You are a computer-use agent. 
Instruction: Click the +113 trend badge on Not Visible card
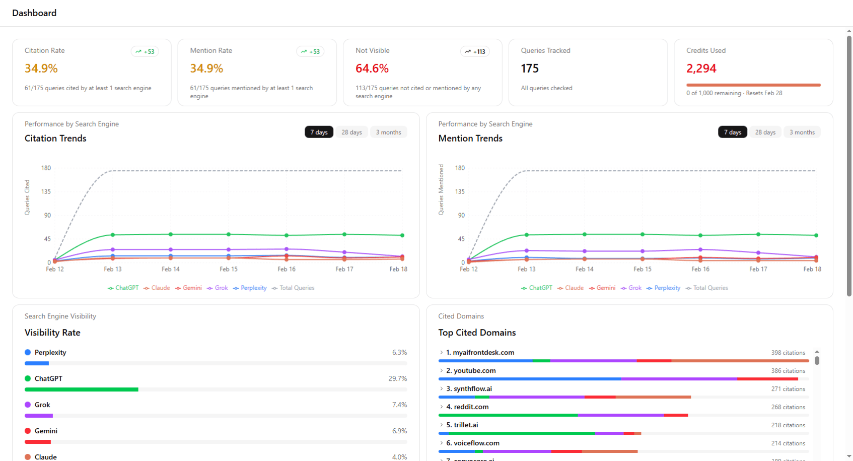pyautogui.click(x=475, y=51)
